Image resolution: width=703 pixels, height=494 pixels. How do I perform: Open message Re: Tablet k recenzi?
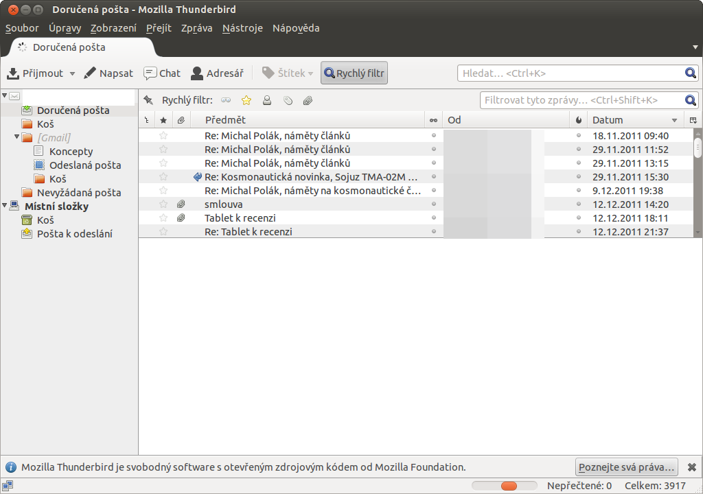click(x=249, y=232)
